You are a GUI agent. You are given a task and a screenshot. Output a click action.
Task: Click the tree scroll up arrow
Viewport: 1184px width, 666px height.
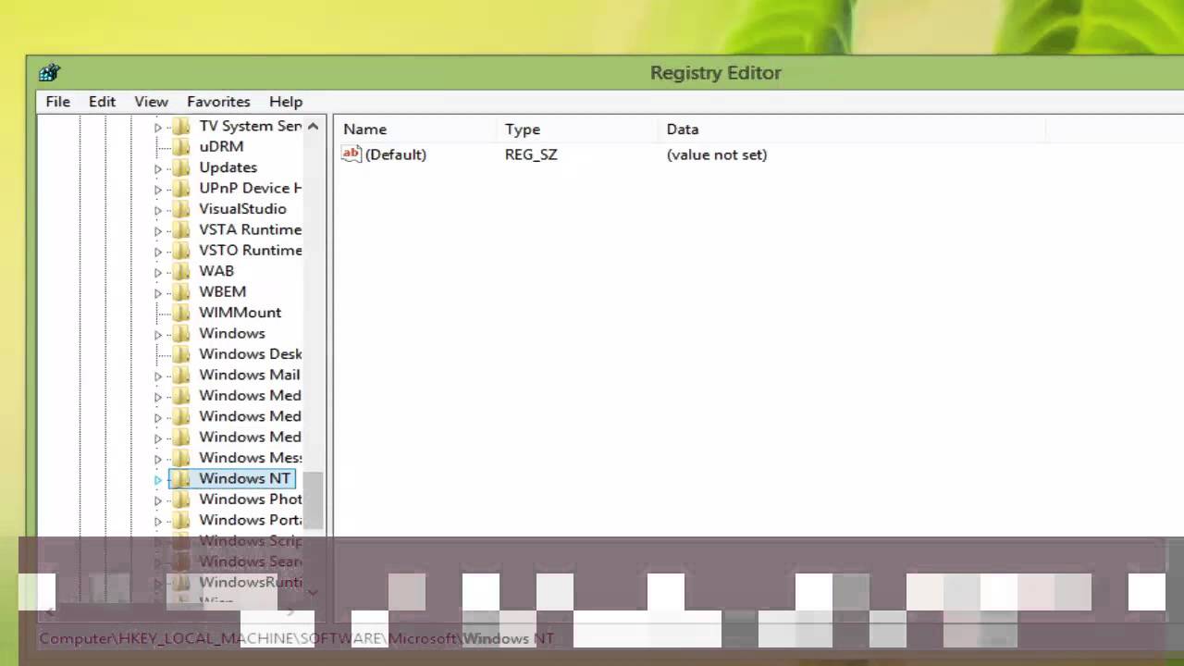click(313, 127)
